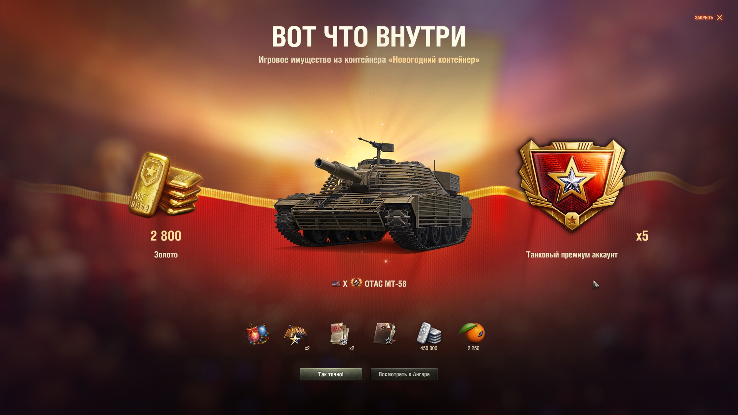Click «Танковый премиум аккаунт» label
The height and width of the screenshot is (415, 738).
point(572,254)
